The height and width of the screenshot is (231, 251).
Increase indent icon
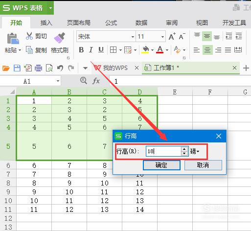point(239,36)
